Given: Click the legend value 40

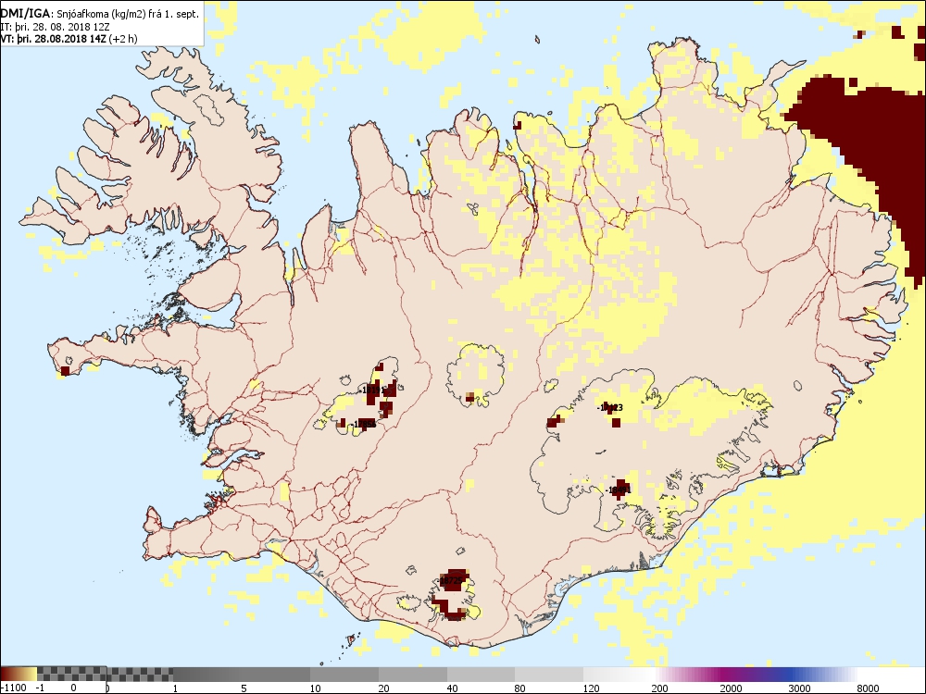Looking at the screenshot, I should point(452,688).
